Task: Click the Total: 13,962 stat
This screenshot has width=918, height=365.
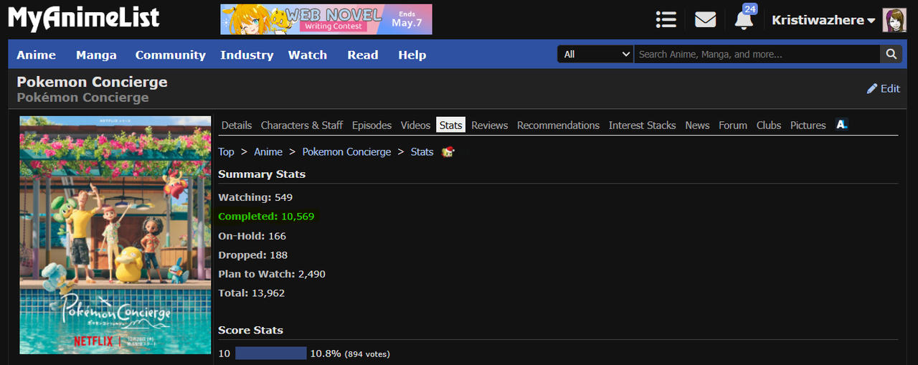Action: [x=251, y=293]
